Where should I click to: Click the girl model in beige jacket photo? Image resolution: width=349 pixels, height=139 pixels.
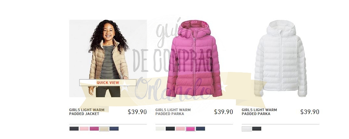[x=108, y=58]
